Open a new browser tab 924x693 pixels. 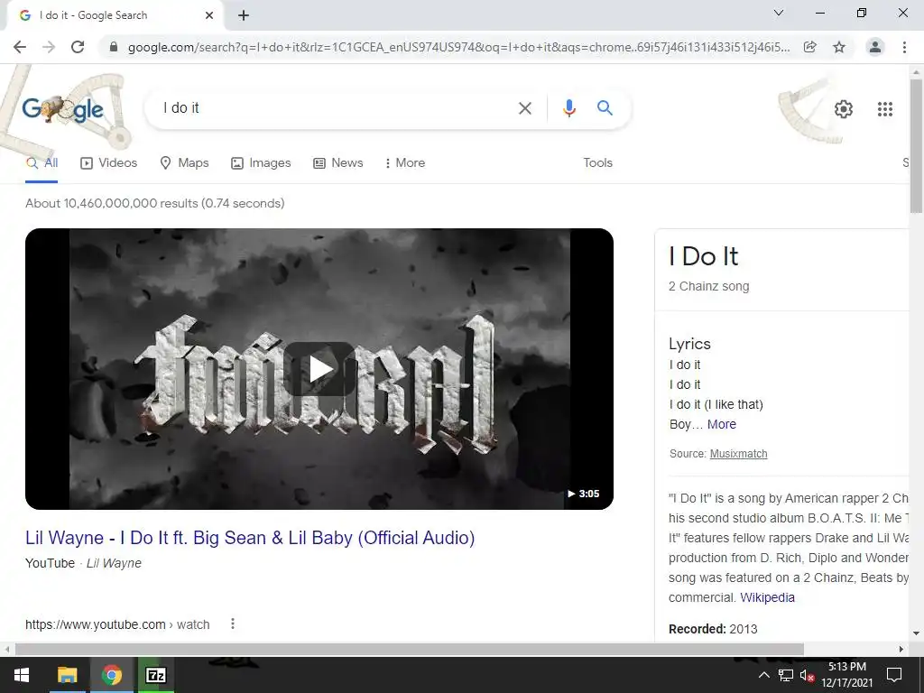[244, 15]
